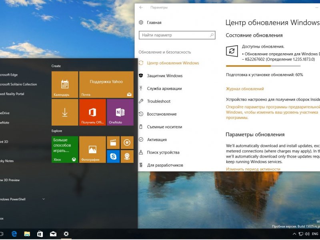
Task: Go back using the Settings back arrow
Action: pyautogui.click(x=141, y=7)
